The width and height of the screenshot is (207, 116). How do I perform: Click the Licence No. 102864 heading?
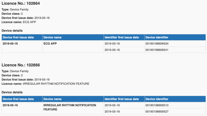[21, 3]
